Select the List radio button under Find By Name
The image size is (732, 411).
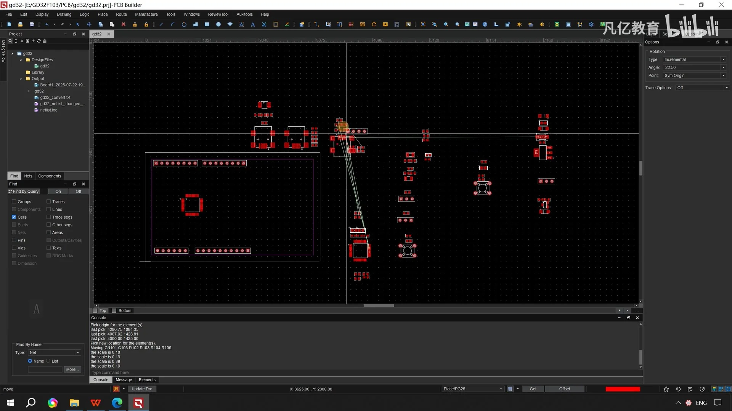click(48, 361)
